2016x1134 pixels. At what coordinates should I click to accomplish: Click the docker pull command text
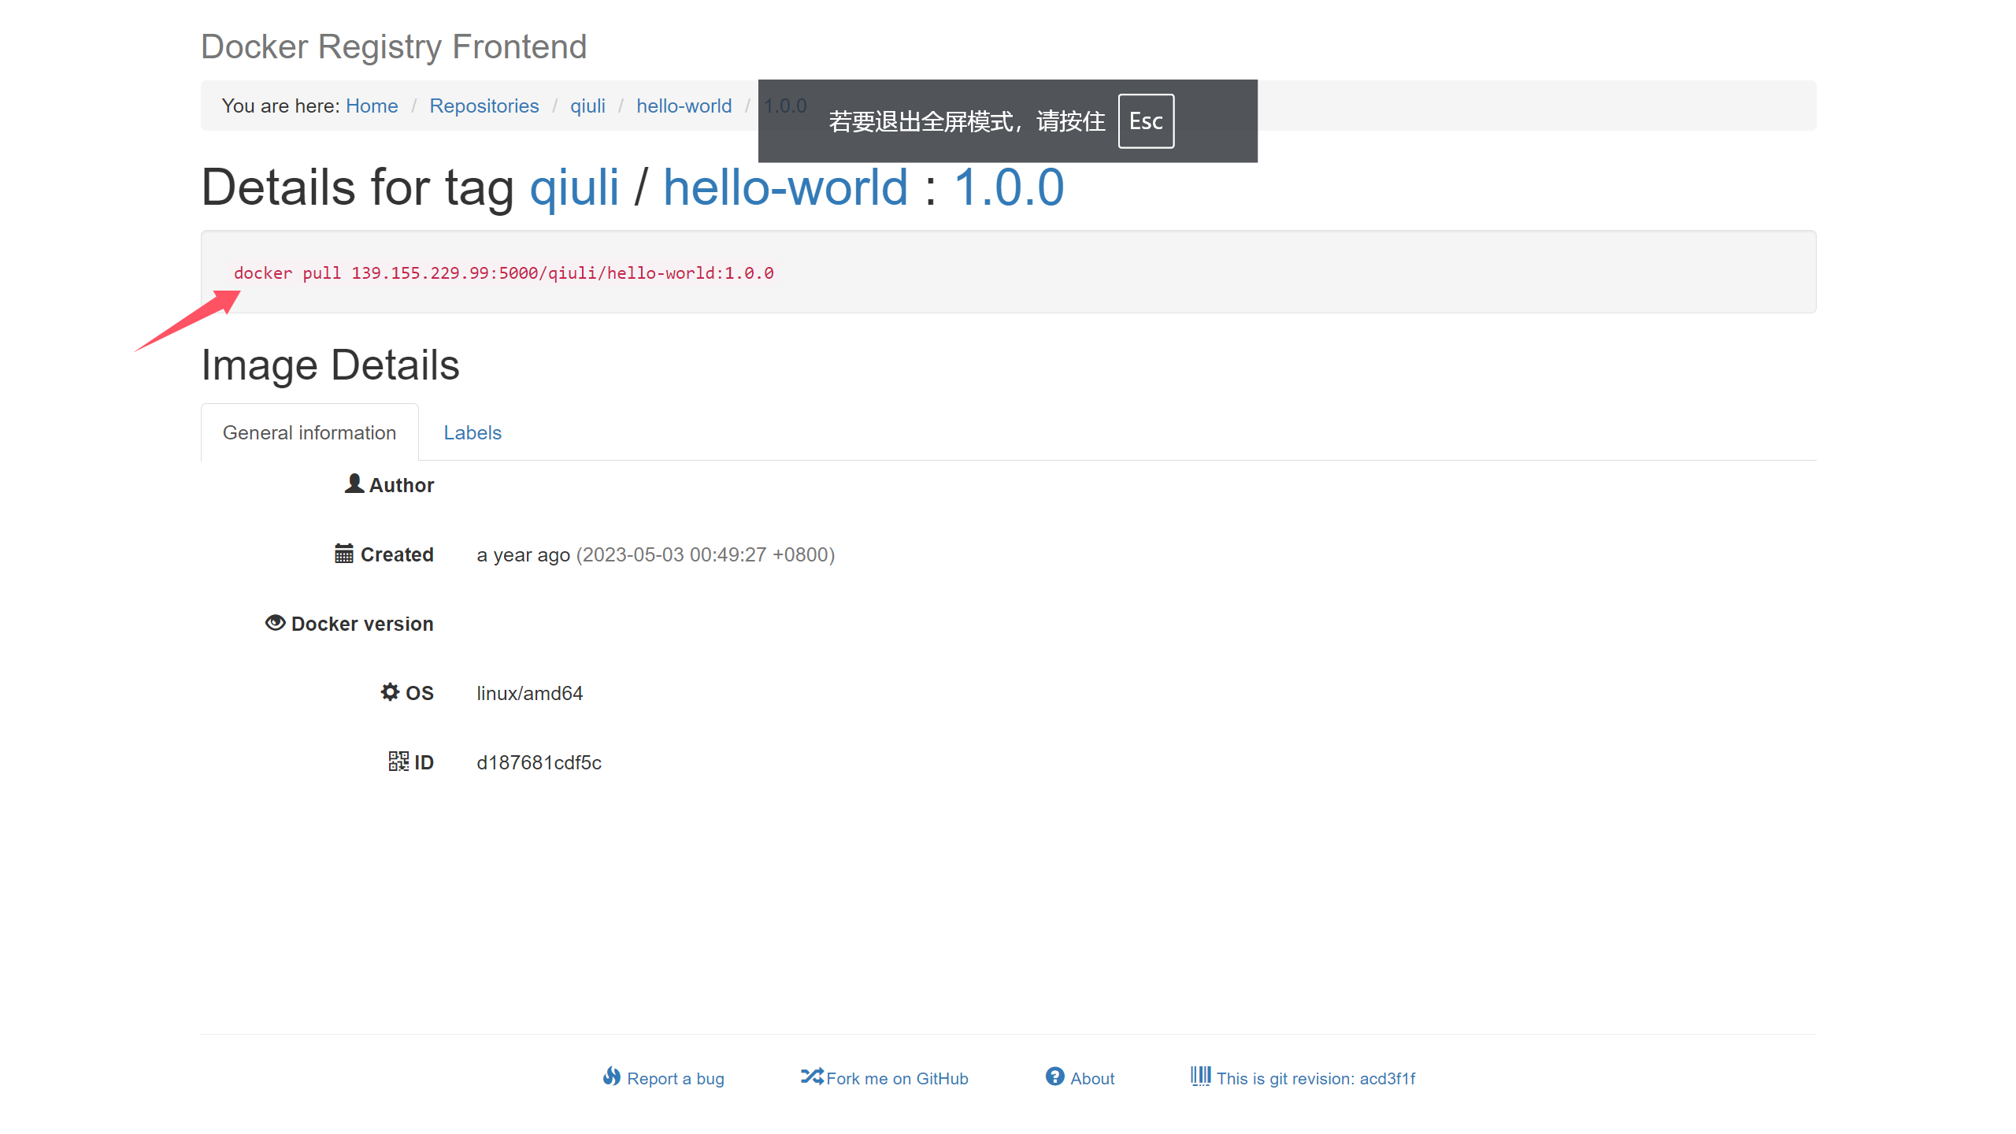[x=503, y=273]
